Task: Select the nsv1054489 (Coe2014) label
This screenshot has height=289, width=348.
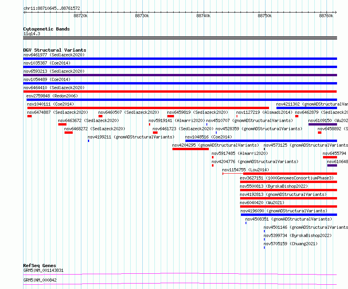Action: (x=47, y=79)
